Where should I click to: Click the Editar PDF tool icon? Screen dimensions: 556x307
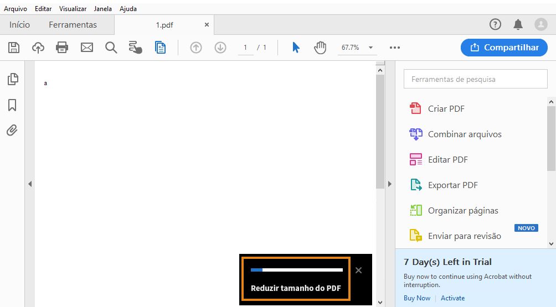click(x=415, y=159)
